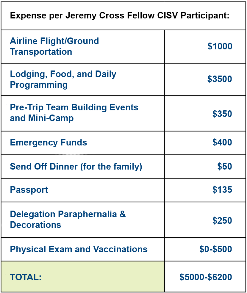Select the Passport row label
The image size is (247, 293).
tap(29, 190)
